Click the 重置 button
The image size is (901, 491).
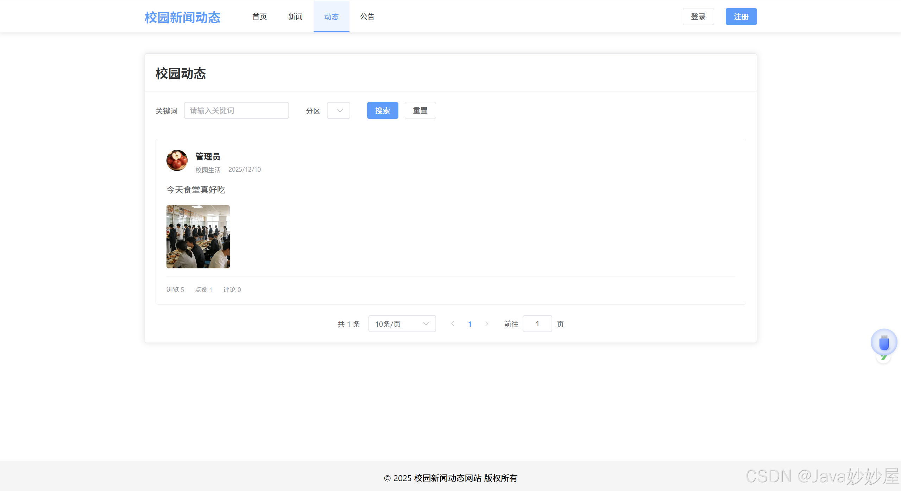pos(420,110)
